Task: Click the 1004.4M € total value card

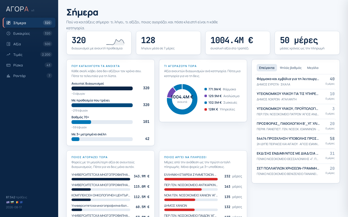Action: point(238,43)
